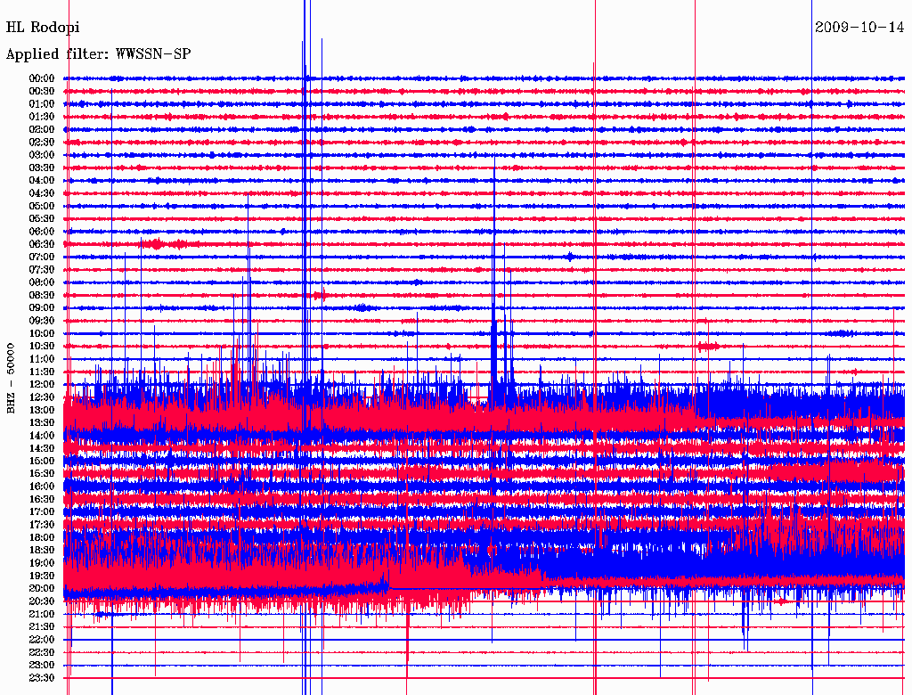Viewport: 912px width, 695px height.
Task: Click the 12:30 time label
Action: click(42, 397)
